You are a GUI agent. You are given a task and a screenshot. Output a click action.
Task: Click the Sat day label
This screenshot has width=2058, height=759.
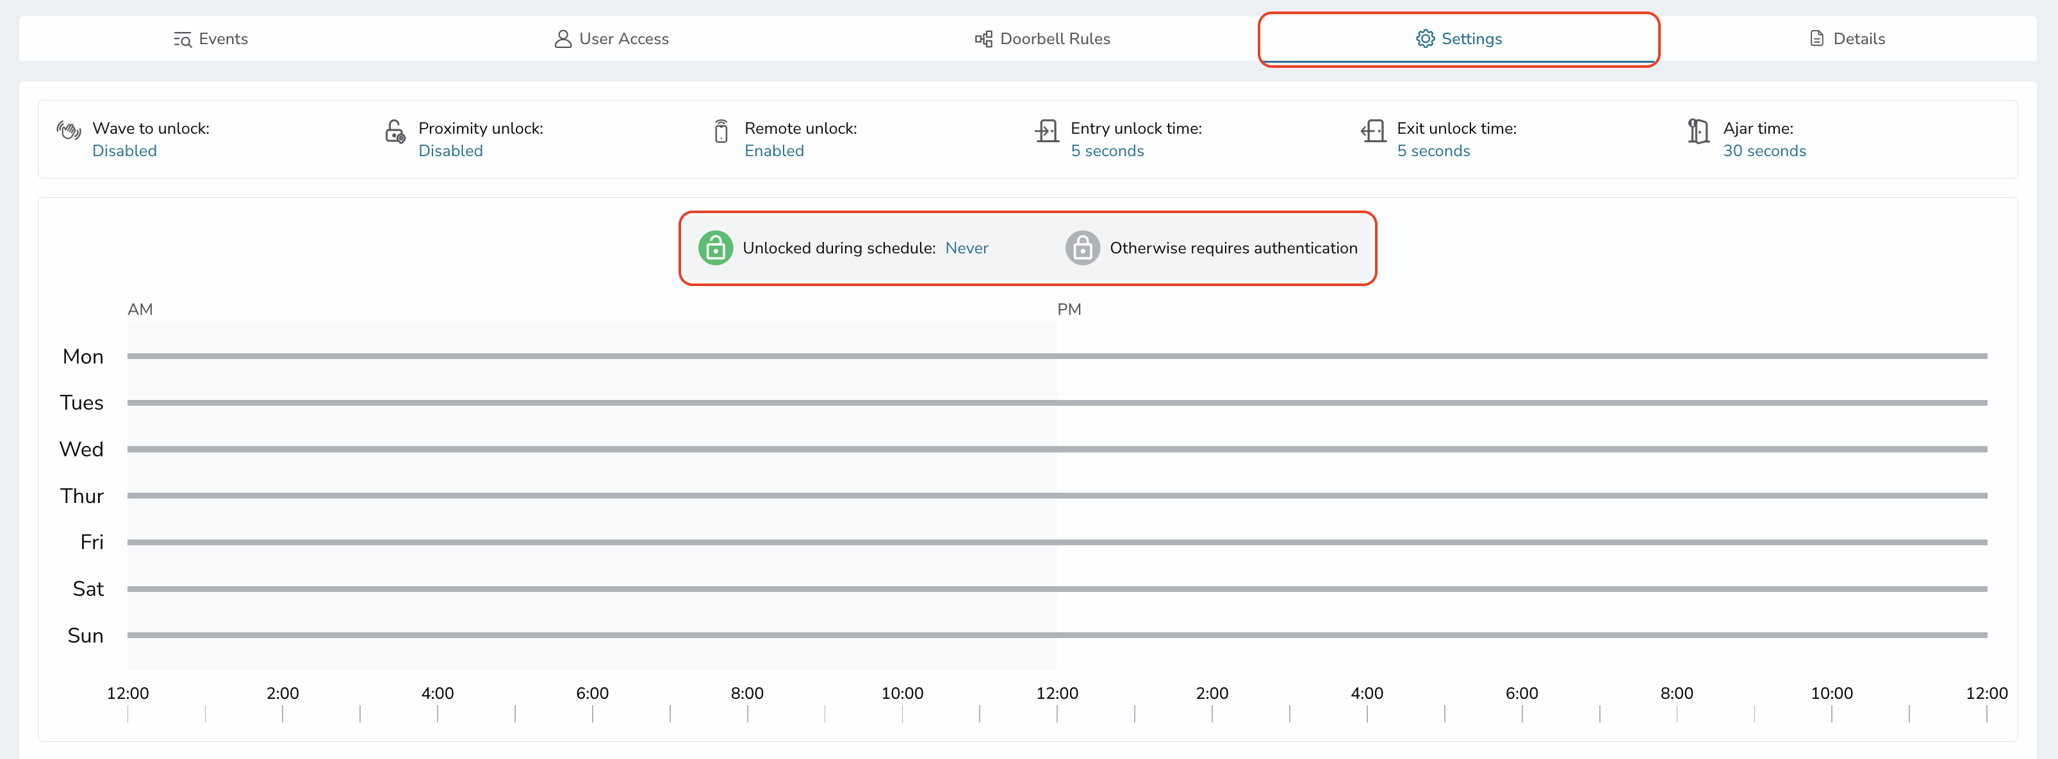88,589
